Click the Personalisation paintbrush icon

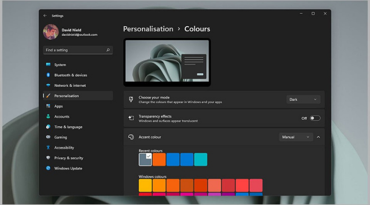point(48,96)
